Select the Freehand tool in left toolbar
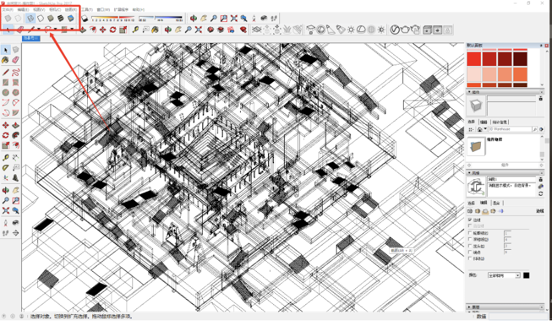Image resolution: width=552 pixels, height=321 pixels. (x=15, y=72)
